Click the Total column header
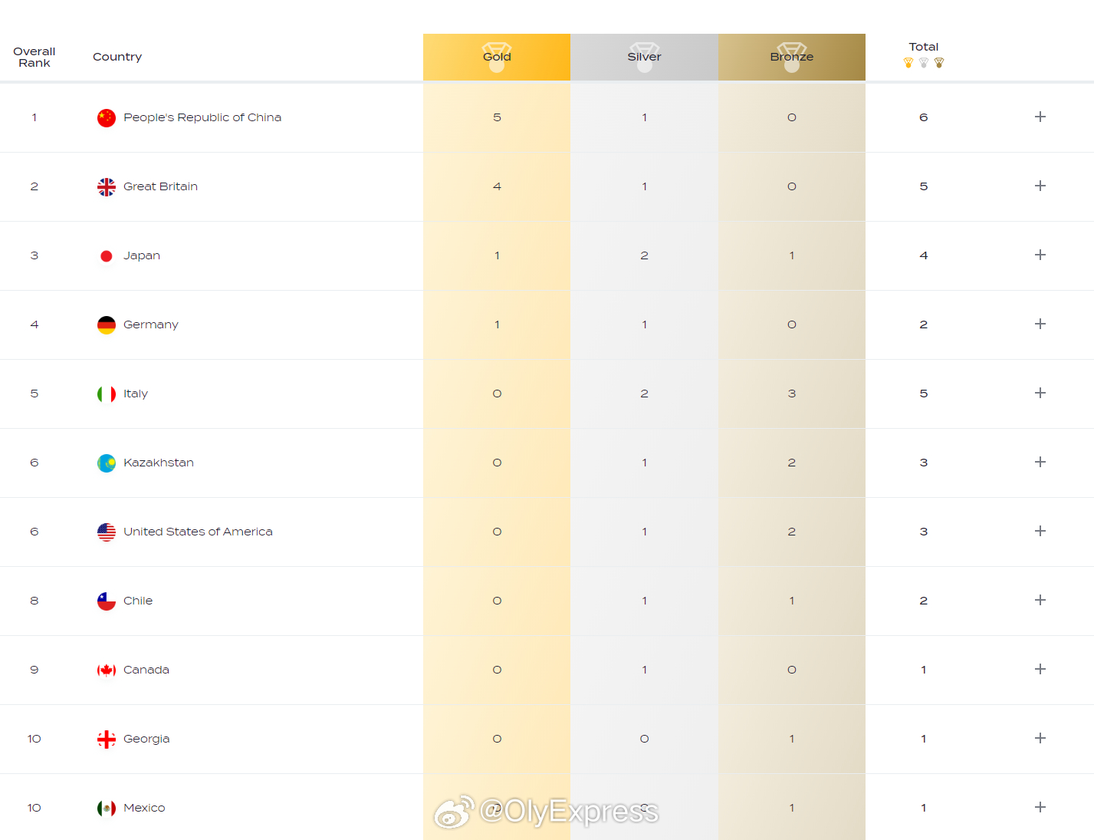This screenshot has height=840, width=1094. (924, 47)
